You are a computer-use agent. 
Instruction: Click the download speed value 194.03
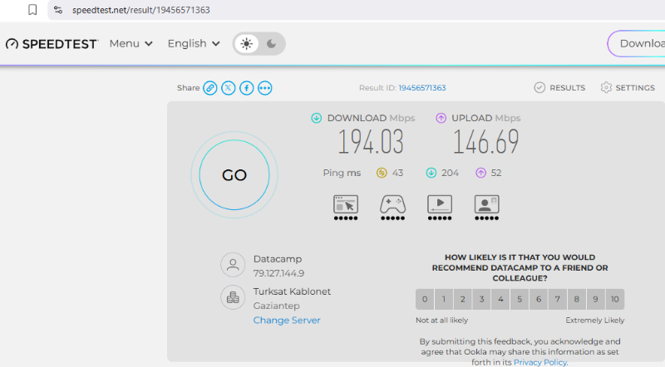pos(371,142)
